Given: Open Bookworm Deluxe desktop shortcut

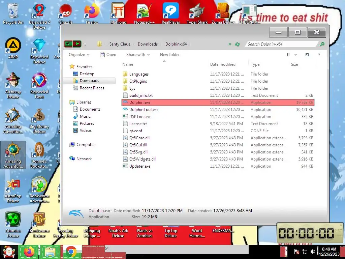Looking at the screenshot, I should 39,225.
